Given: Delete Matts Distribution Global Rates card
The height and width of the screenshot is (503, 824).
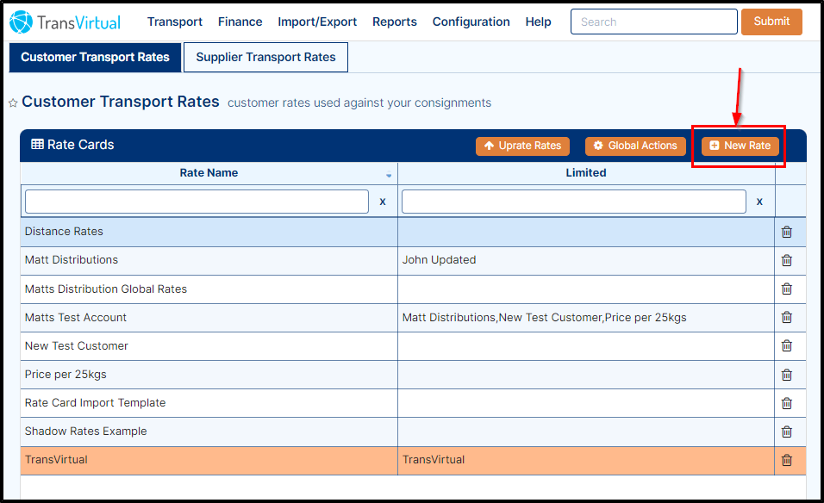Looking at the screenshot, I should click(787, 289).
